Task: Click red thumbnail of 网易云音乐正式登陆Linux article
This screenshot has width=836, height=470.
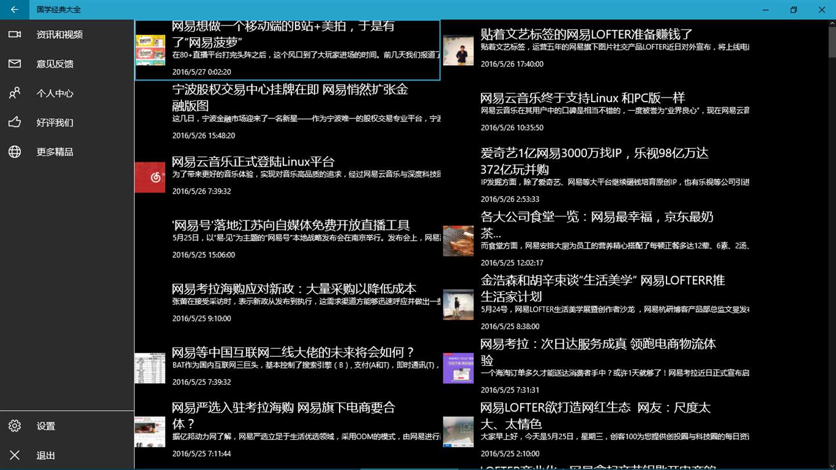Action: tap(150, 177)
